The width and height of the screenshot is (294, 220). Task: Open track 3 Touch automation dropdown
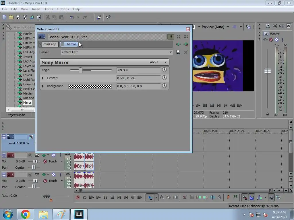[62, 181]
